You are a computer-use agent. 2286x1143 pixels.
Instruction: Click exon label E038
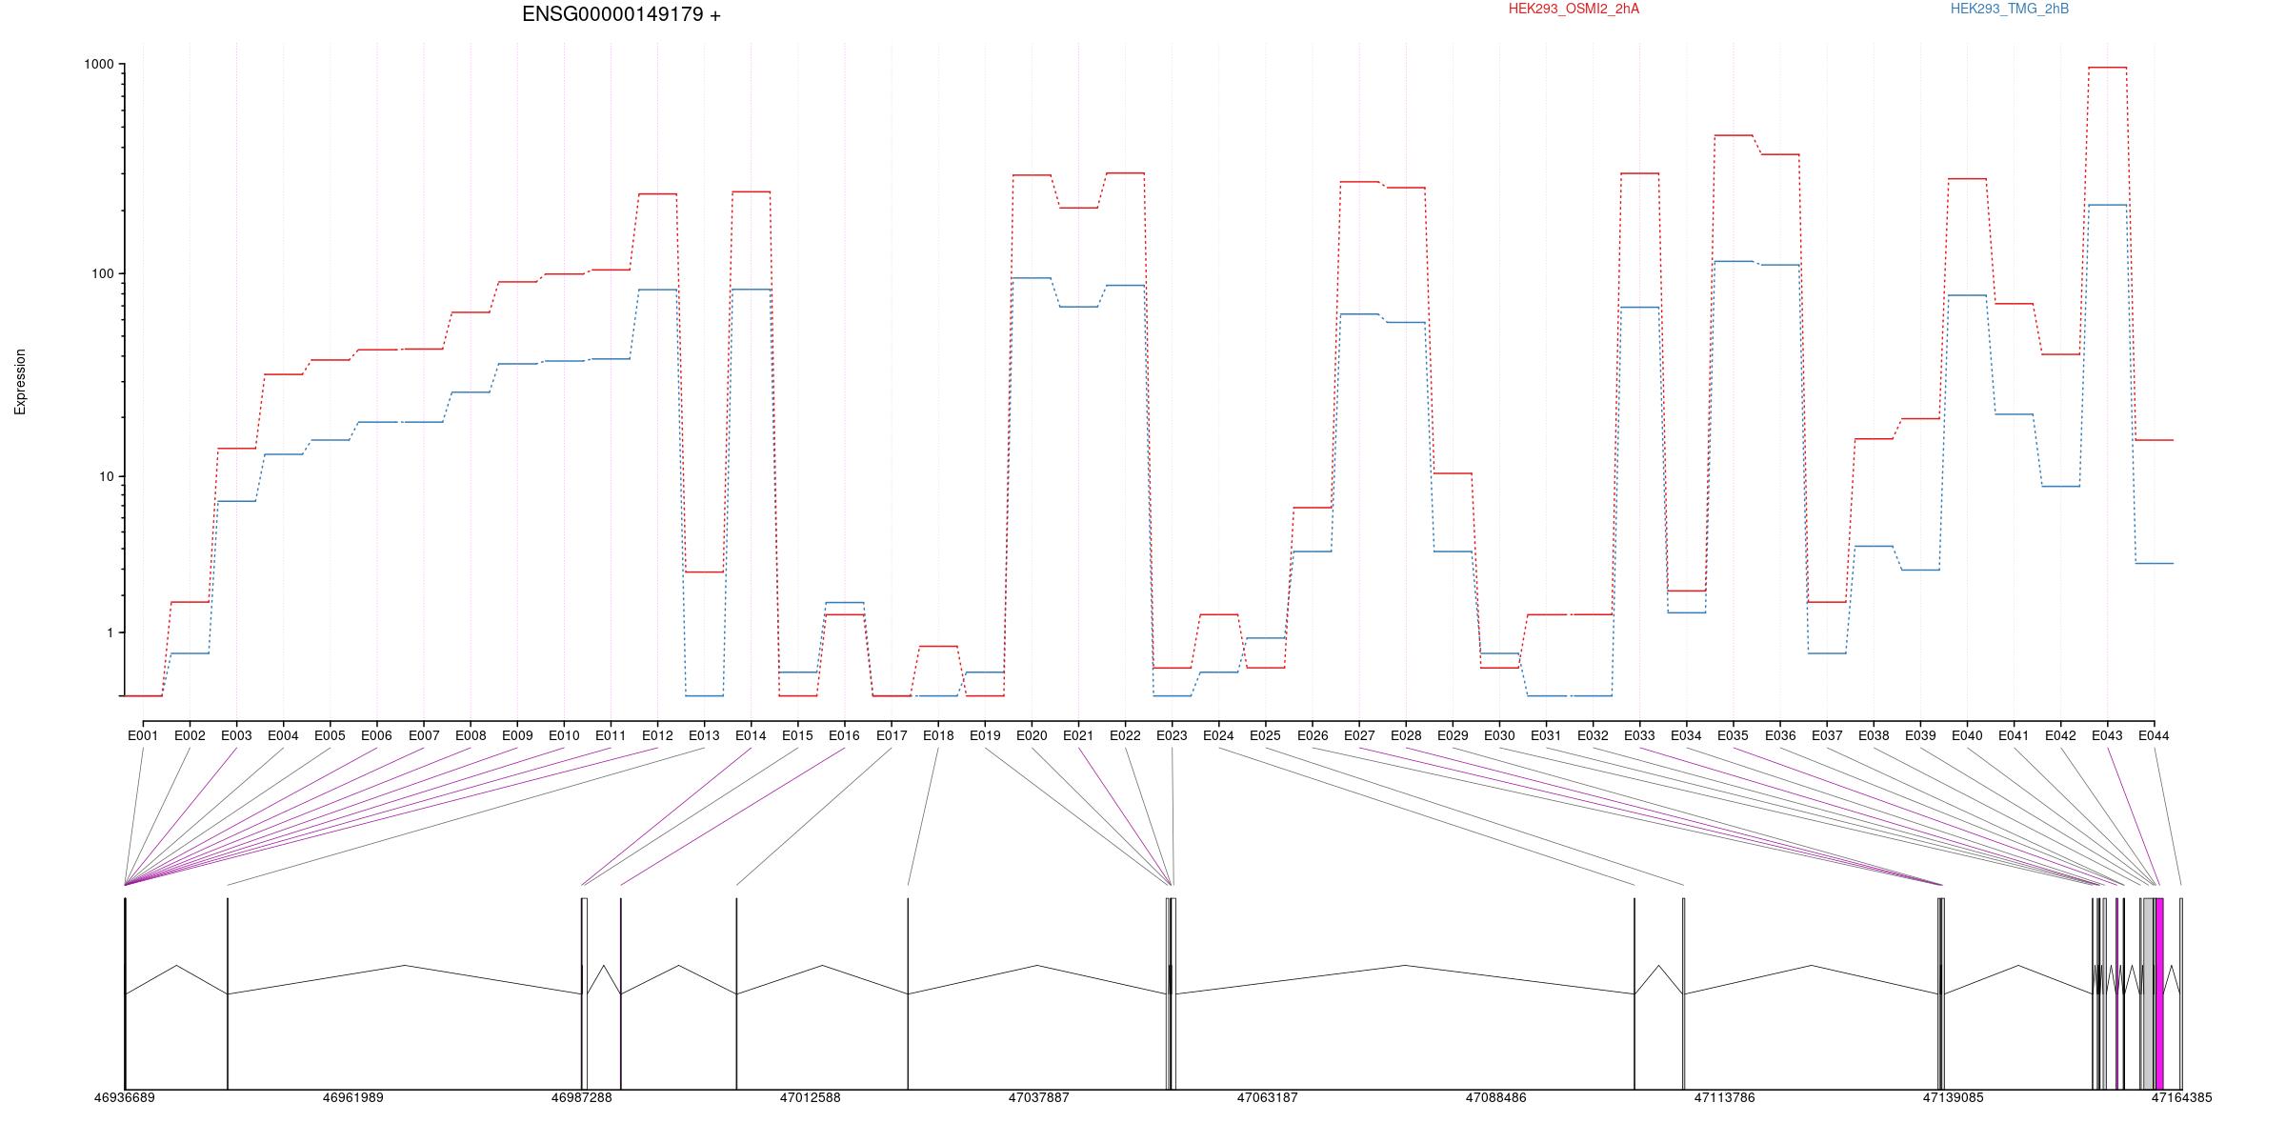pyautogui.click(x=1874, y=735)
